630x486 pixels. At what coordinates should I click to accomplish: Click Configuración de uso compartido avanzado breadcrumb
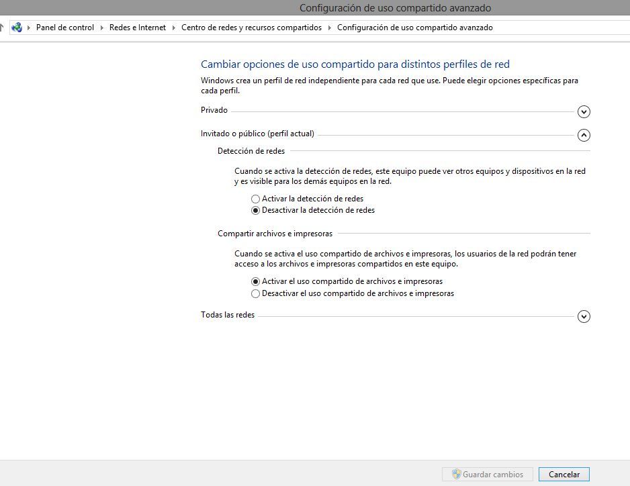click(x=414, y=28)
